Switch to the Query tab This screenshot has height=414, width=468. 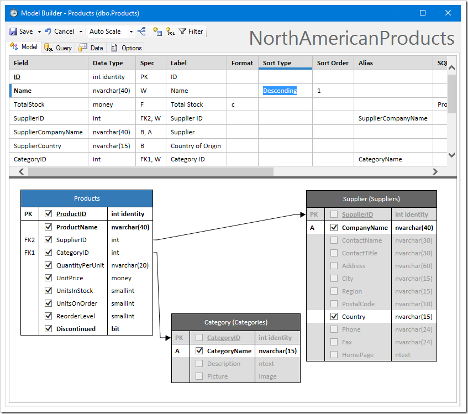click(x=59, y=48)
